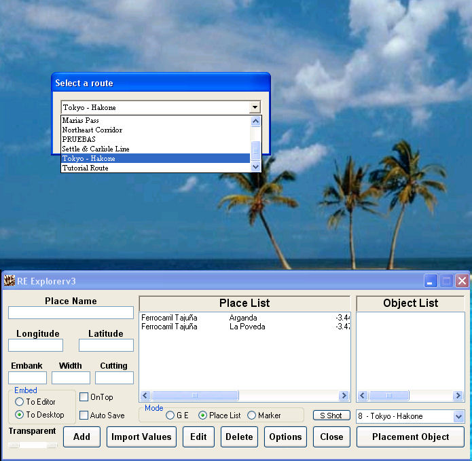This screenshot has height=461, width=472.
Task: Click the RE Explorer app icon in title bar
Action: click(x=10, y=281)
